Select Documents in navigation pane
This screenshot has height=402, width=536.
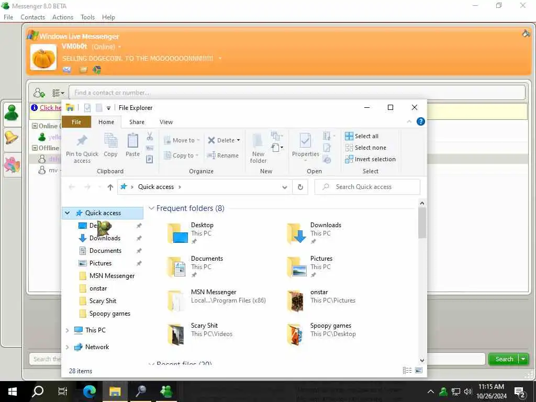click(105, 251)
